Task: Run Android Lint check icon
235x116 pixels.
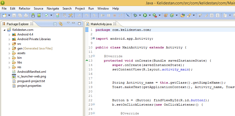Action: pyautogui.click(x=47, y=15)
